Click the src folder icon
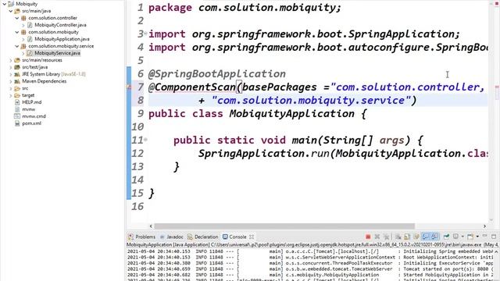Image resolution: width=500 pixels, height=281 pixels. click(x=17, y=88)
